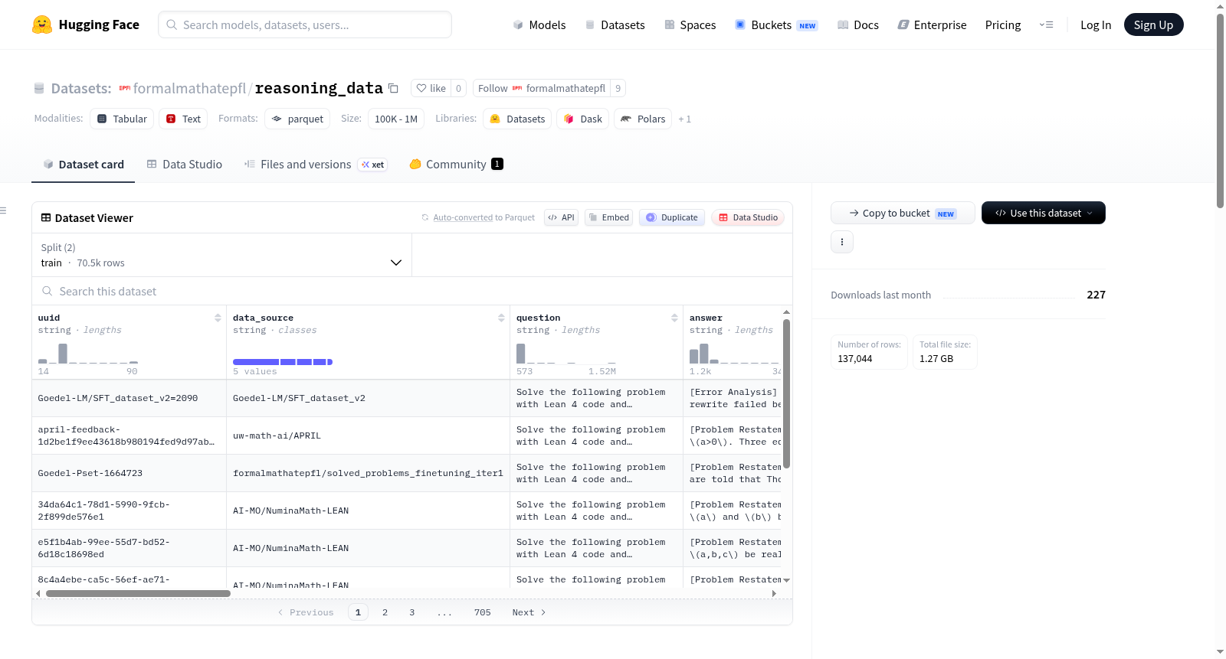Go to page 3 of the table
Viewport: 1226px width, 659px height.
pyautogui.click(x=412, y=612)
